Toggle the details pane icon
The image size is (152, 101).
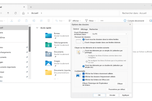(150, 21)
